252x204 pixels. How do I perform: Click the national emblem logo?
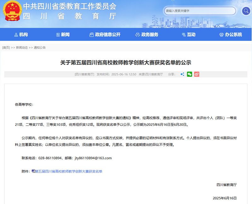(12, 11)
